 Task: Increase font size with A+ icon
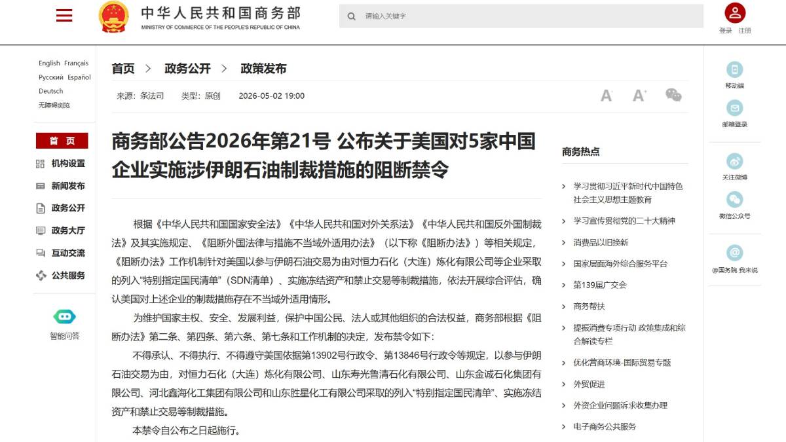pyautogui.click(x=639, y=96)
